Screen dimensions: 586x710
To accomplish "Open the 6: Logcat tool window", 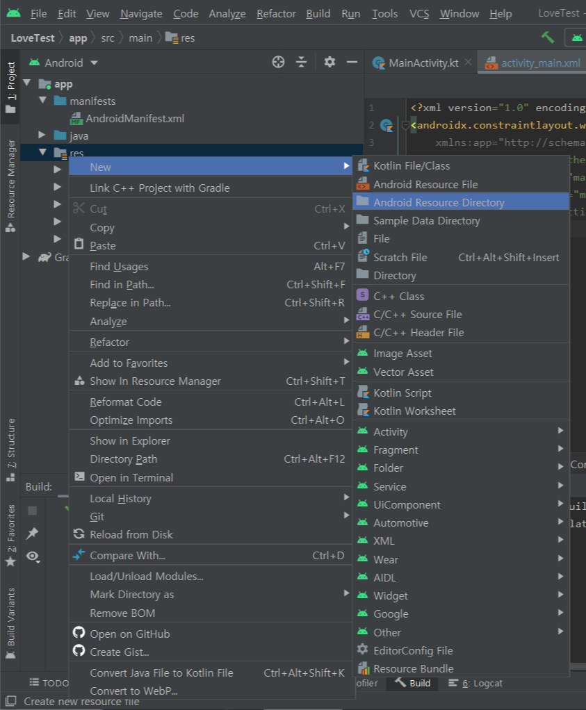I will click(475, 683).
